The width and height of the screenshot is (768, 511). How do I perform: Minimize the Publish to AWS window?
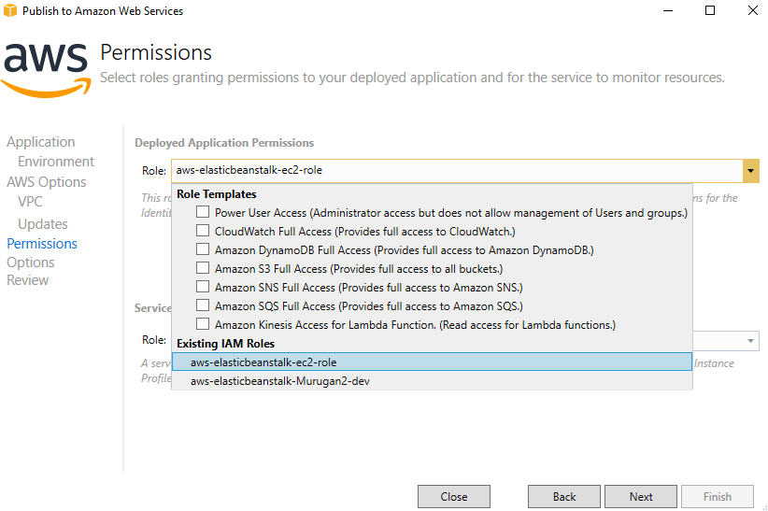pos(668,10)
